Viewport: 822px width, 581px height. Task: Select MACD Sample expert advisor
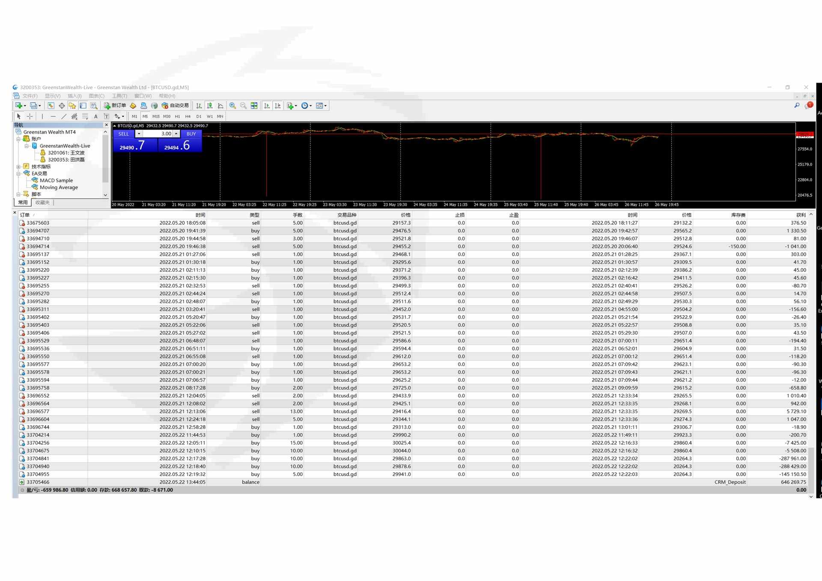point(56,181)
